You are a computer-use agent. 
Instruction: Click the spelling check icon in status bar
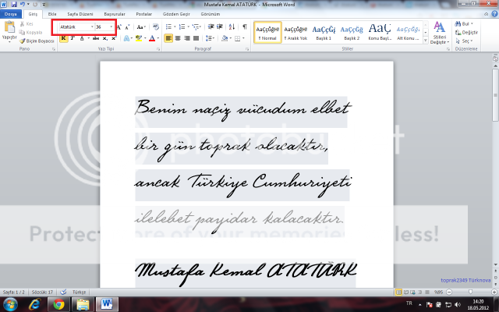coord(63,292)
